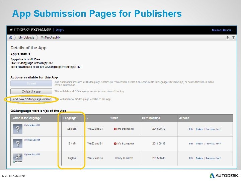Click the Deutsch row question-mark thumbnail
Viewport: 241px width, 181px height.
point(18,129)
